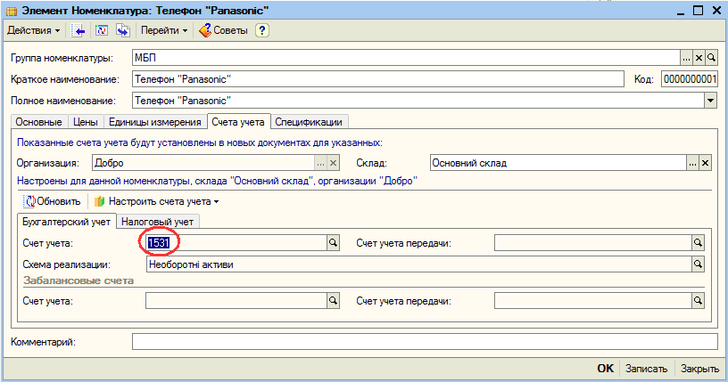Screen dimensions: 728x382
Task: Open Советы tips
Action: click(x=223, y=30)
